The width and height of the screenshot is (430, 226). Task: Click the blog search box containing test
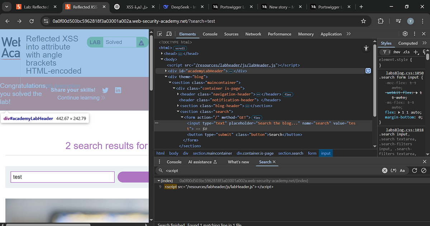pyautogui.click(x=62, y=177)
